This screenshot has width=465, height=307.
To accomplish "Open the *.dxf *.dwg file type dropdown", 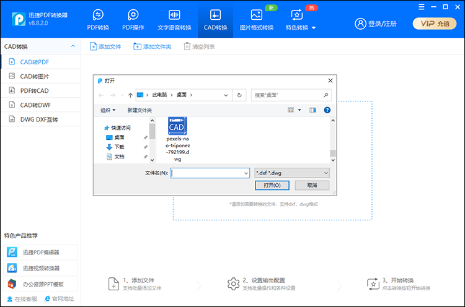I will [292, 173].
